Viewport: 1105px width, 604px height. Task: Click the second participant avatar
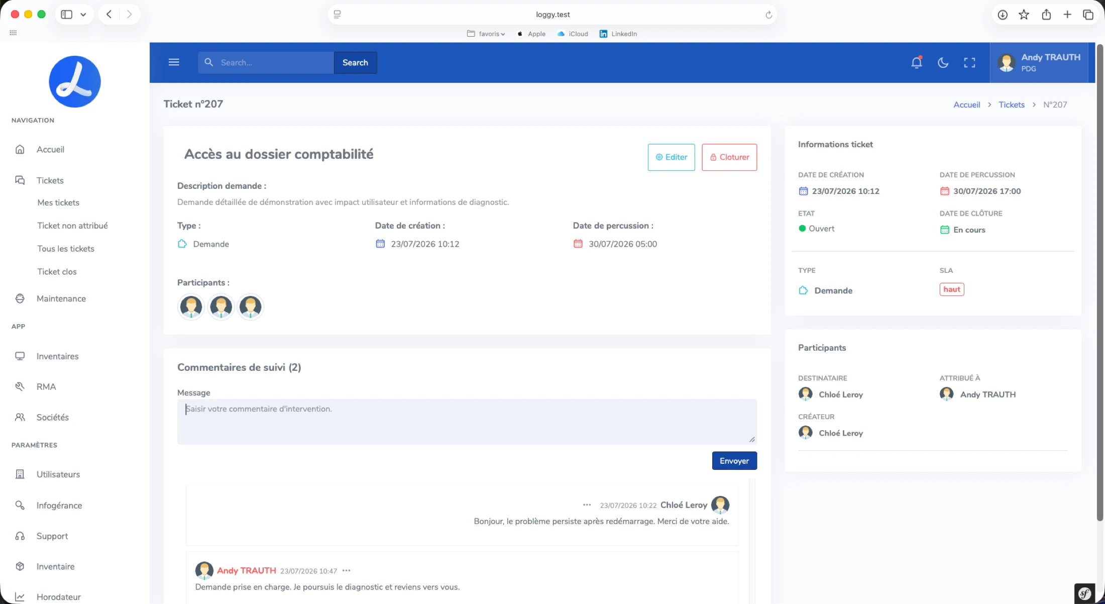coord(221,306)
